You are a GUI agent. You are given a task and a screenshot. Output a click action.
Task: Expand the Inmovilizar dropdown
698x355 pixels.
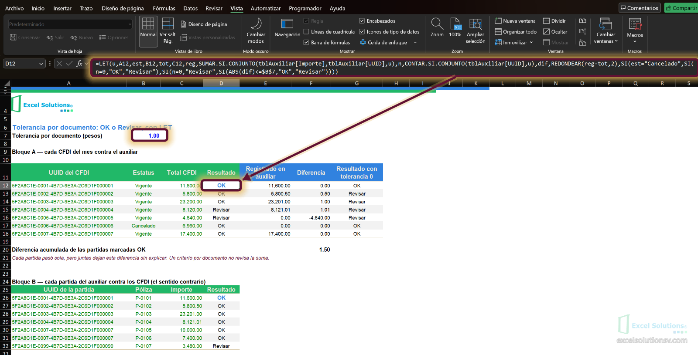(x=531, y=43)
